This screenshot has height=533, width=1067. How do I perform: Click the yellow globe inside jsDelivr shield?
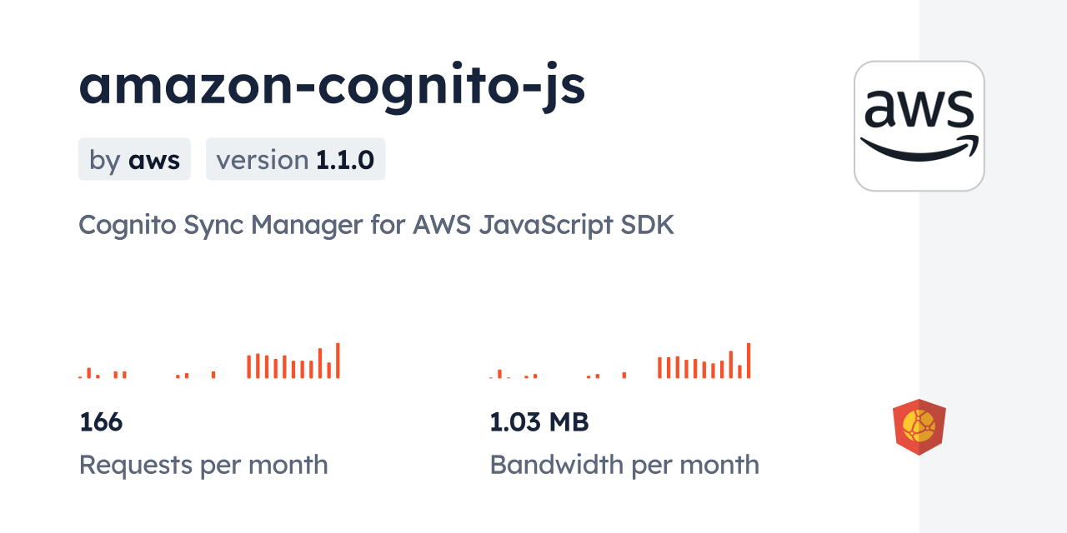coord(918,426)
